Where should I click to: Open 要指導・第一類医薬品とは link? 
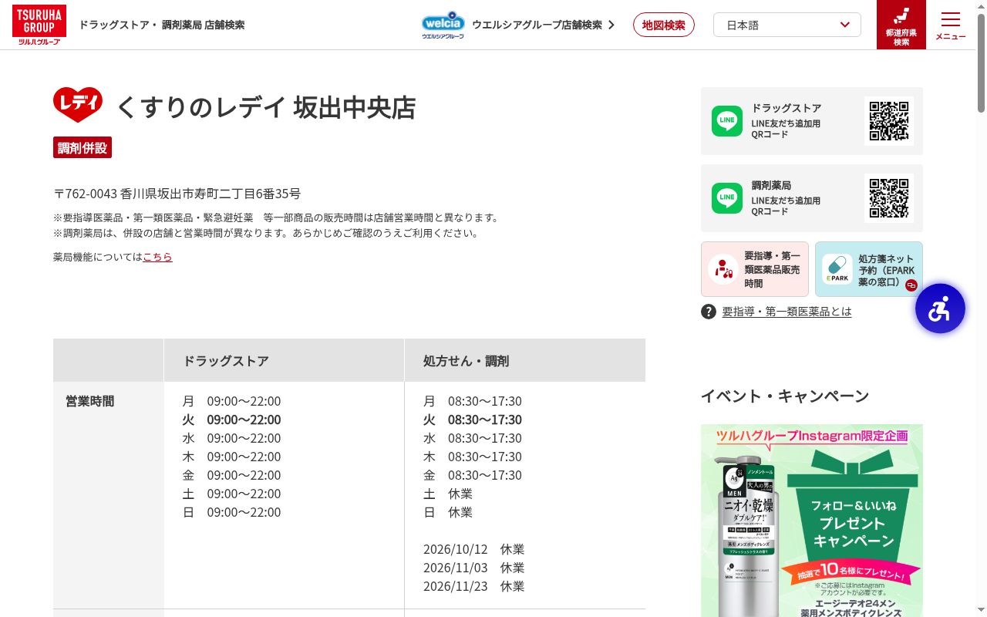coord(787,312)
